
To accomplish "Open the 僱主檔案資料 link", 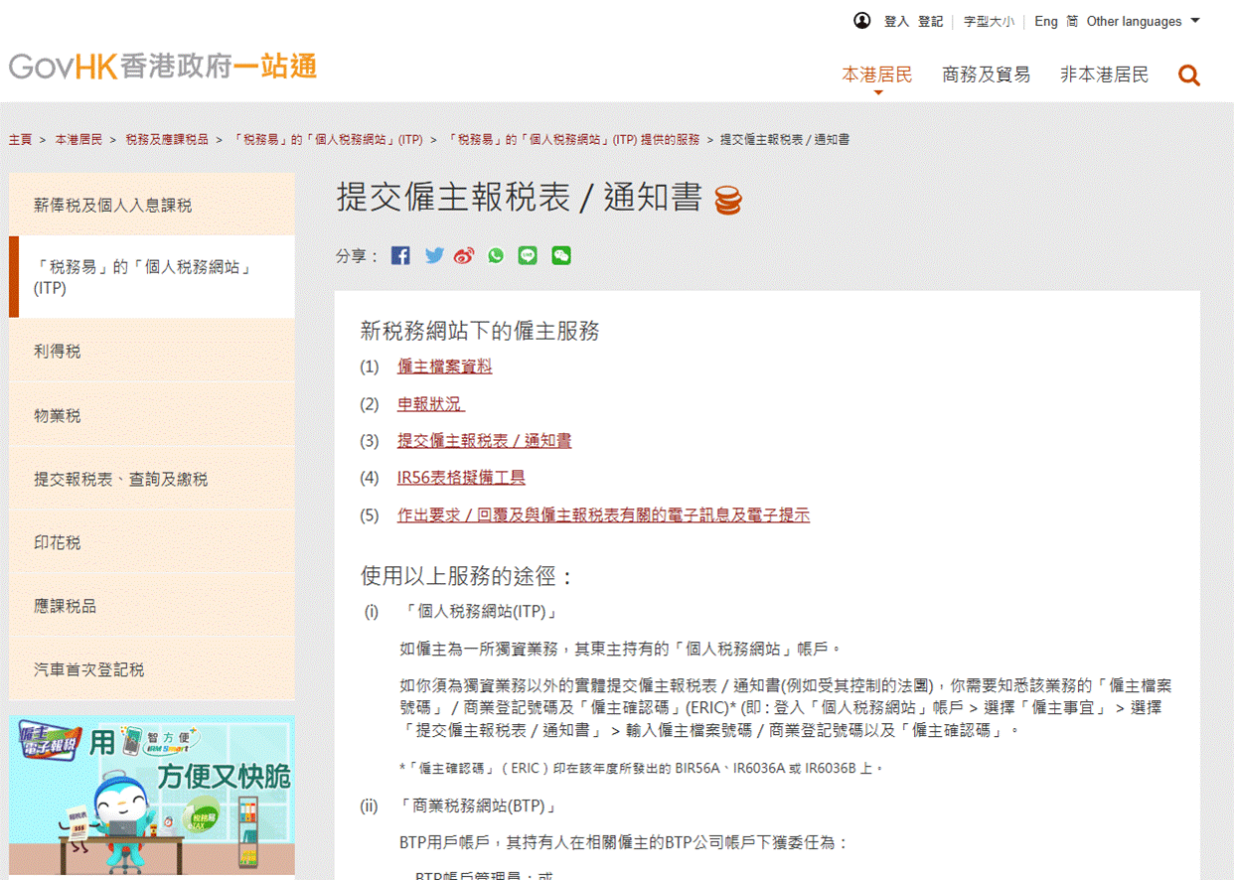I will click(444, 367).
